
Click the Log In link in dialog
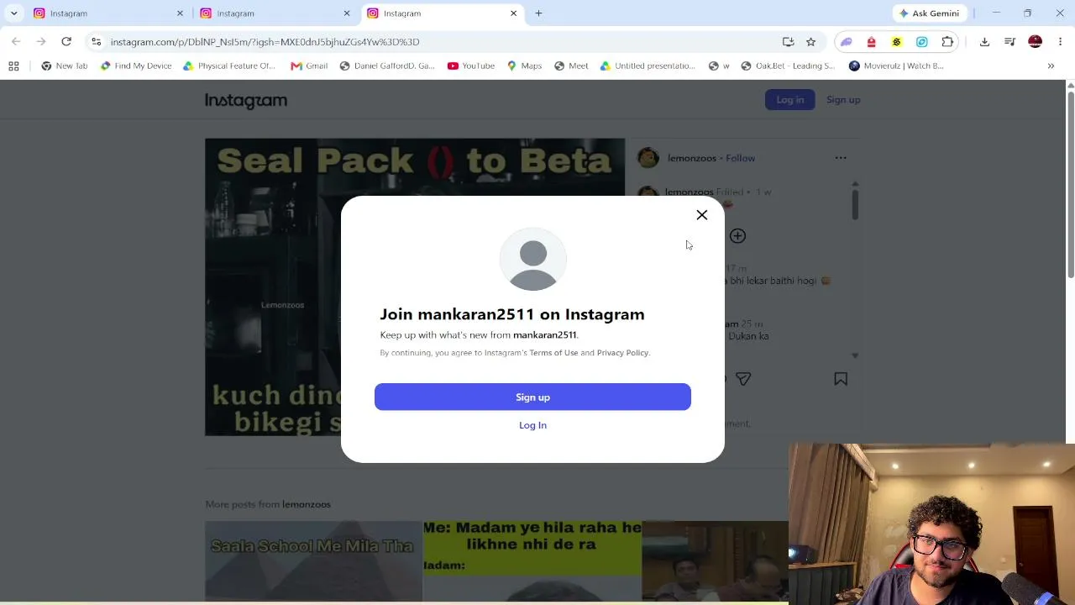pyautogui.click(x=532, y=425)
